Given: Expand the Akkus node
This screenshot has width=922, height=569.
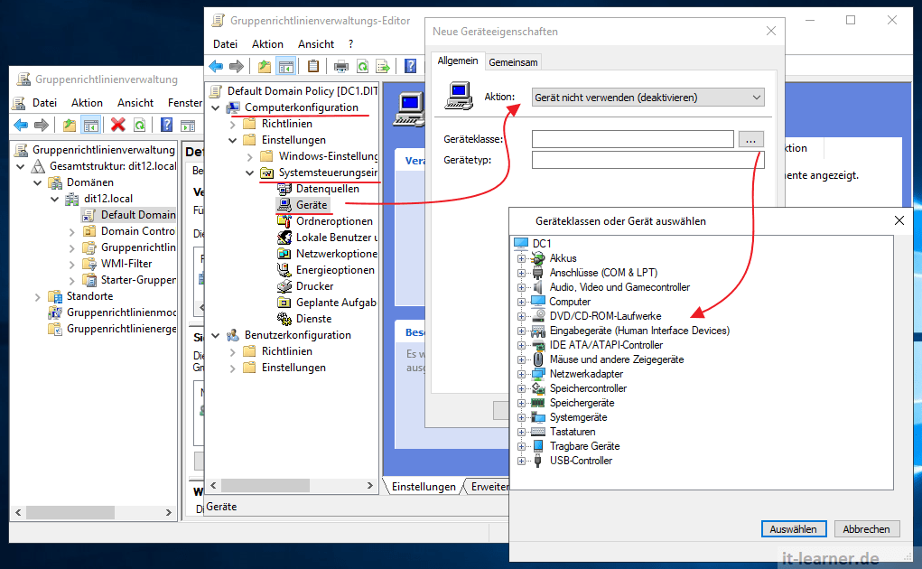Looking at the screenshot, I should click(521, 258).
